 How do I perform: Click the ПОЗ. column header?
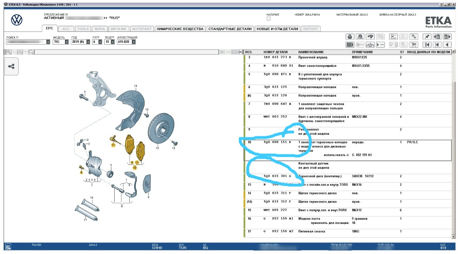248,52
